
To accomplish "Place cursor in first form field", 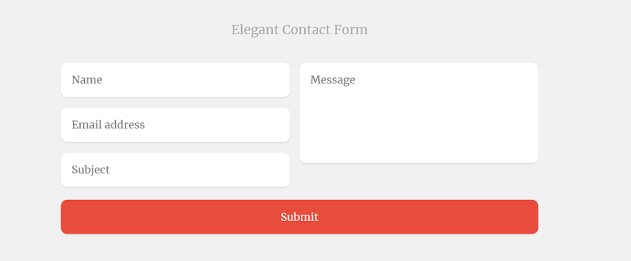I will 175,80.
